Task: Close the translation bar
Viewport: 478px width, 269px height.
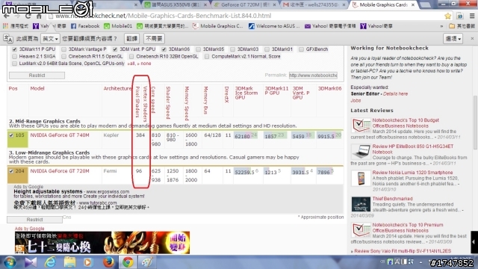Action: [472, 38]
